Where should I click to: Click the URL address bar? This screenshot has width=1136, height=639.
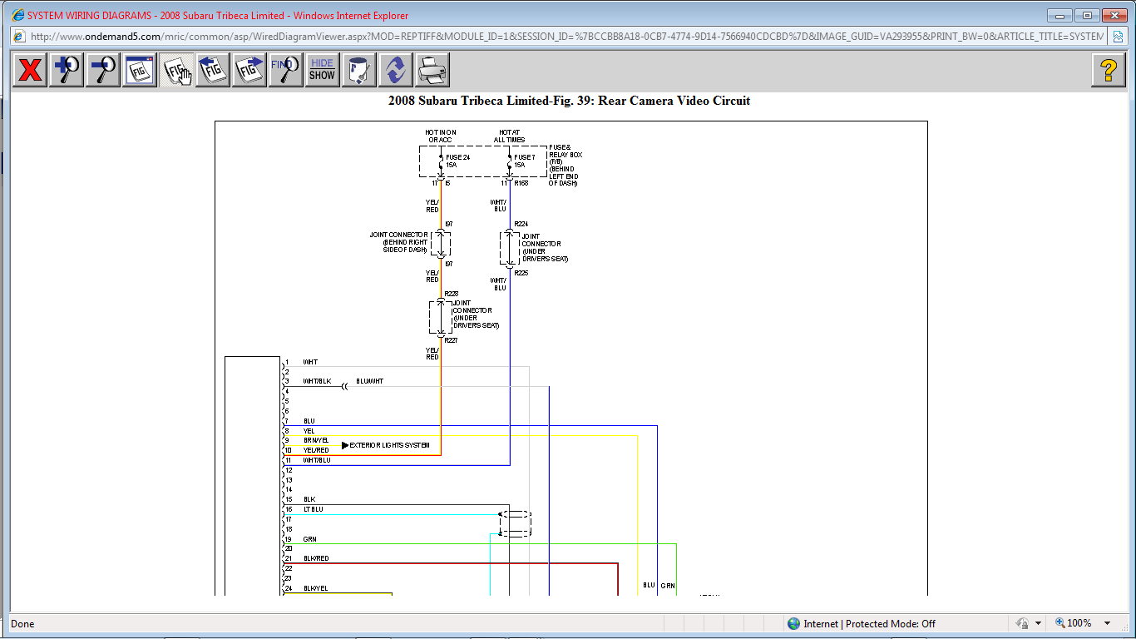coord(566,37)
